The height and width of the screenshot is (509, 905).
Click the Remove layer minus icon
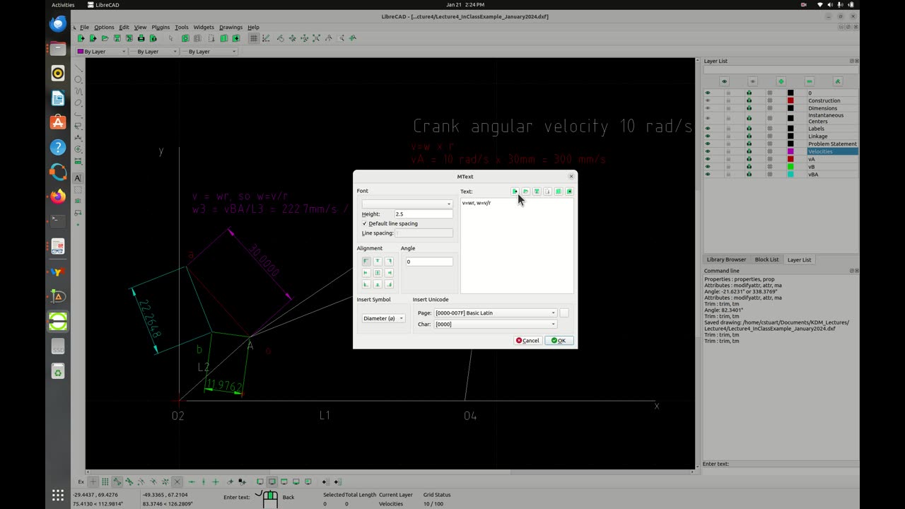tap(810, 81)
